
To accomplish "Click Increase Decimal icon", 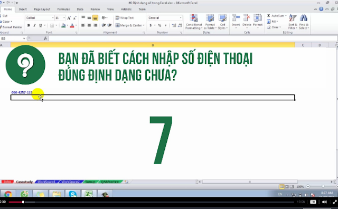I will click(x=174, y=25).
